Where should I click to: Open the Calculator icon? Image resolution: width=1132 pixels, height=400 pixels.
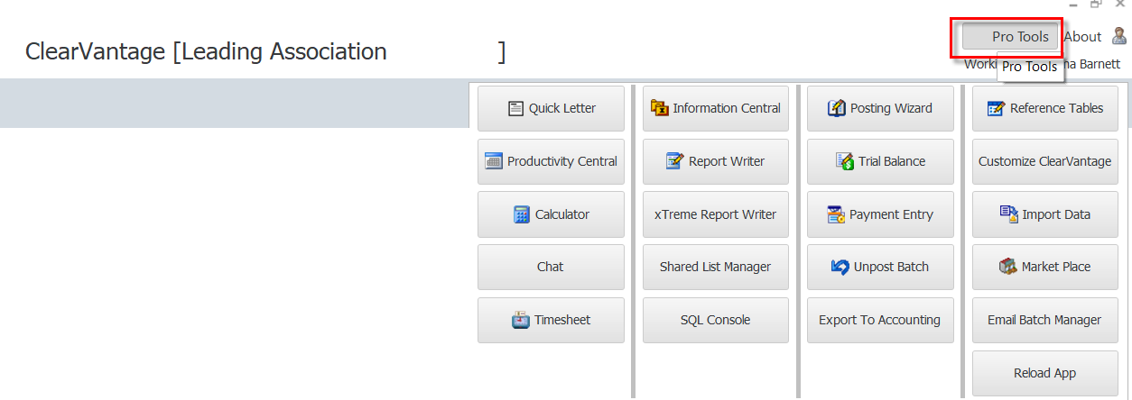tap(521, 214)
